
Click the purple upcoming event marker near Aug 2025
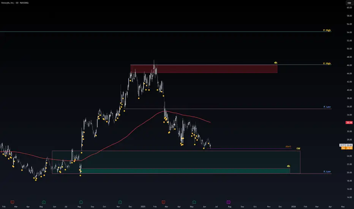[228, 202]
